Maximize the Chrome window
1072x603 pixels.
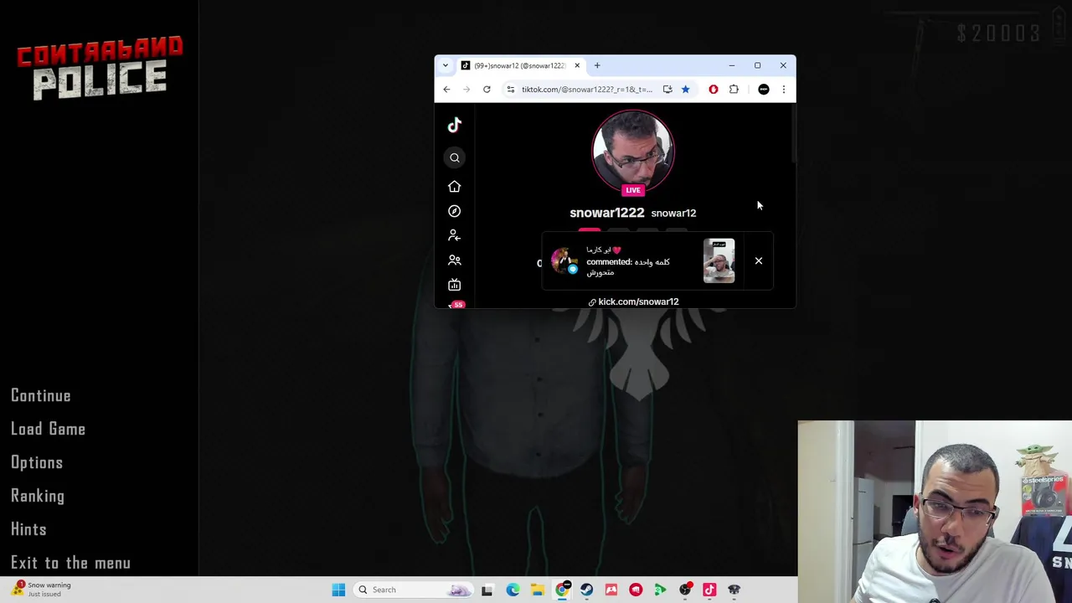[x=757, y=65]
